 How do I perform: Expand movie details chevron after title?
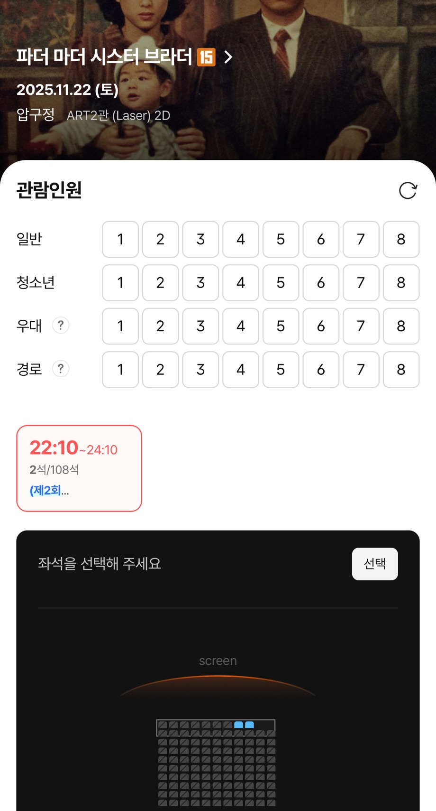tap(228, 57)
